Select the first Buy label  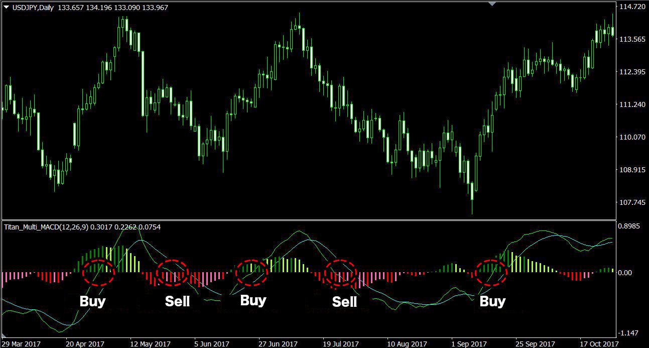(x=93, y=301)
